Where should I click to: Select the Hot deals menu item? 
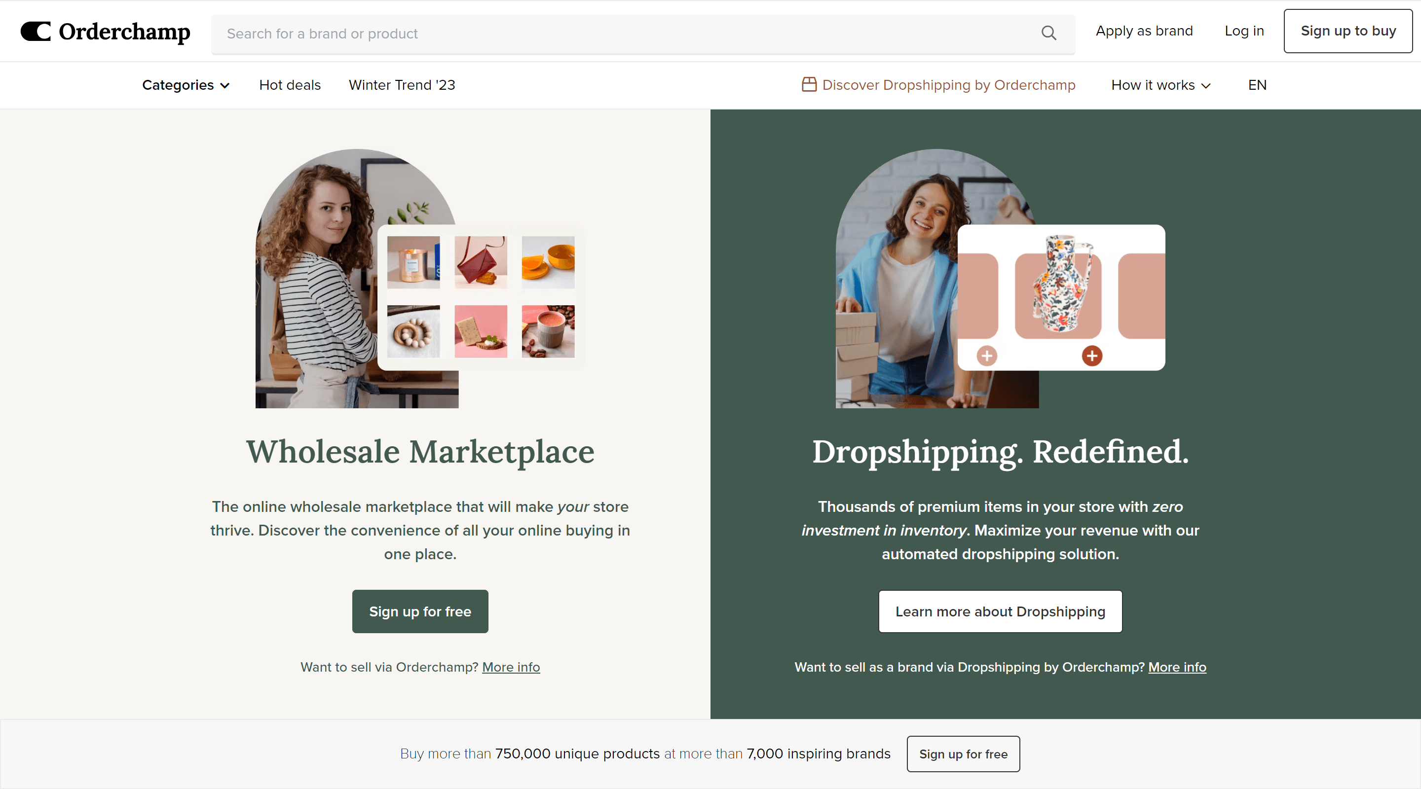click(290, 85)
